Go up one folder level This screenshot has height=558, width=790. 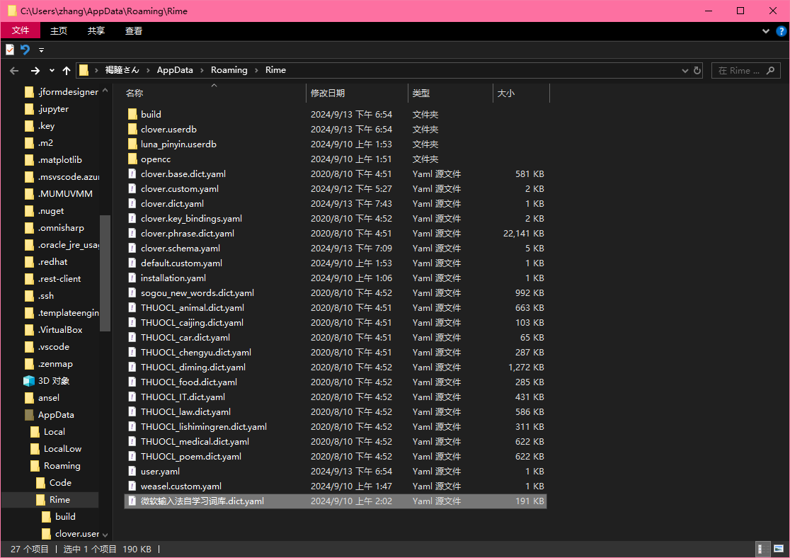click(67, 71)
